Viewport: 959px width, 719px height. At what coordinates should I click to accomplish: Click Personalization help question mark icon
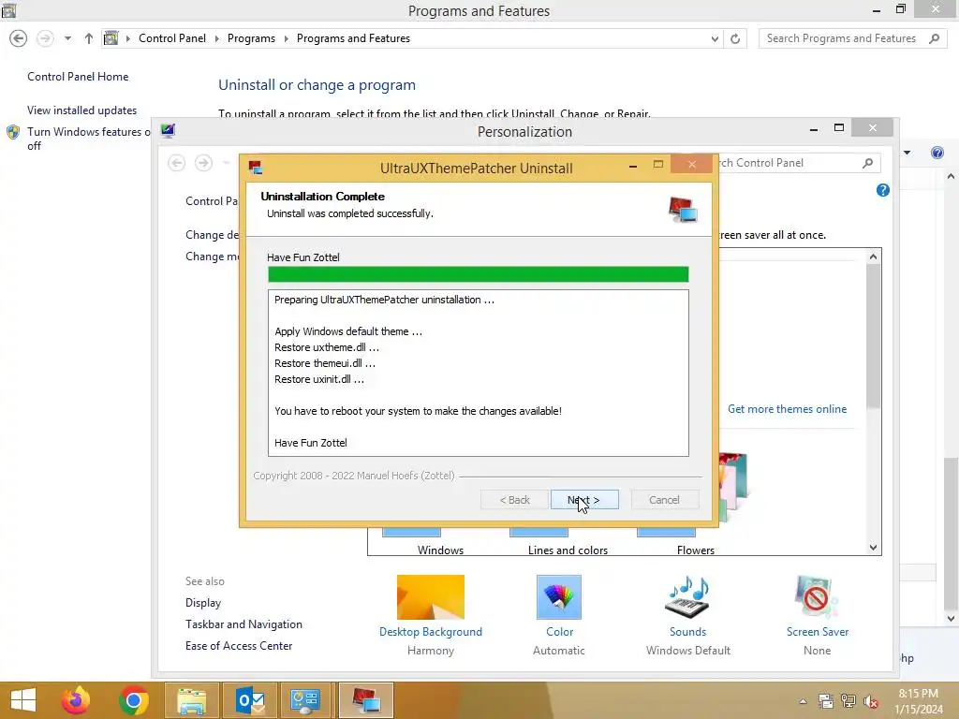(x=882, y=190)
